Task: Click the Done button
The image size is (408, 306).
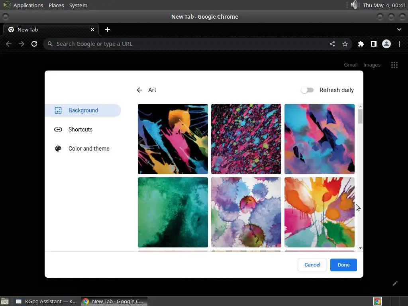Action: point(343,265)
